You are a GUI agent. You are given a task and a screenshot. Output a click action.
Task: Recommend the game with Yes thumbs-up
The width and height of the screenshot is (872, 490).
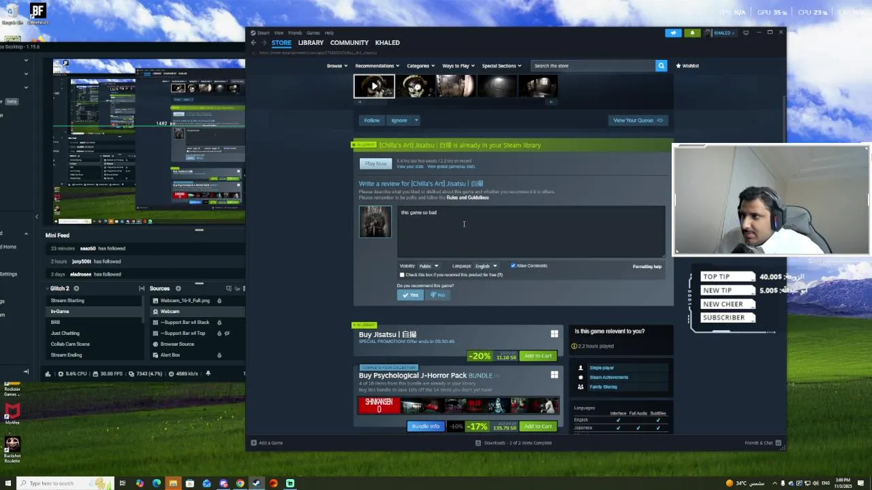click(x=411, y=295)
